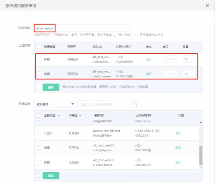Click the scrollbar up arrow in available list
The width and height of the screenshot is (215, 184).
click(201, 122)
